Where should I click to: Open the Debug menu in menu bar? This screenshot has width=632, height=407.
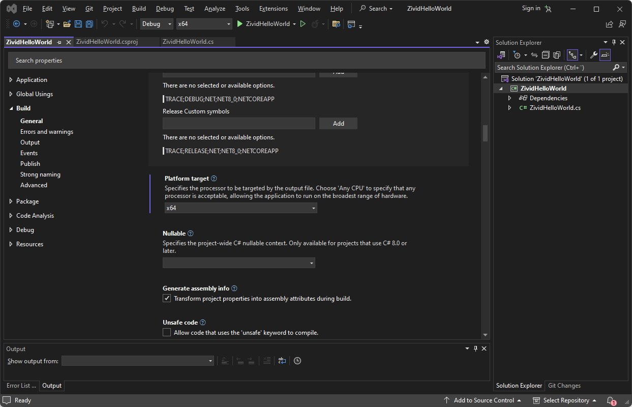click(165, 9)
